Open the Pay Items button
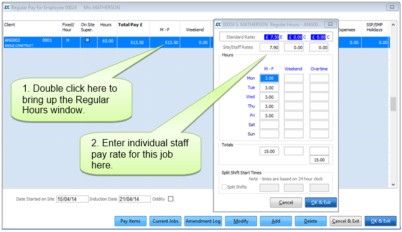 (130, 221)
